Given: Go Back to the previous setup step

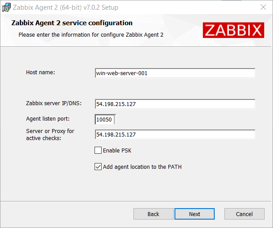Looking at the screenshot, I should point(153,214).
